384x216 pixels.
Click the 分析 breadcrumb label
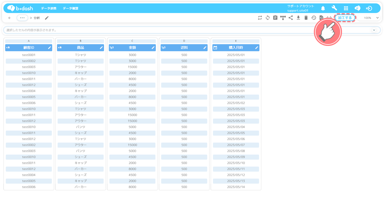click(x=37, y=18)
